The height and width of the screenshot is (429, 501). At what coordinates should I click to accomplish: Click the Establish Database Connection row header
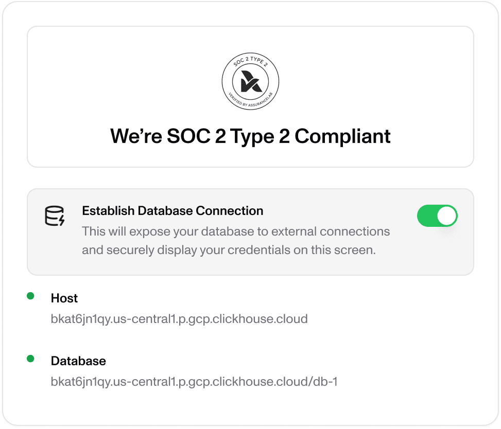tap(172, 210)
